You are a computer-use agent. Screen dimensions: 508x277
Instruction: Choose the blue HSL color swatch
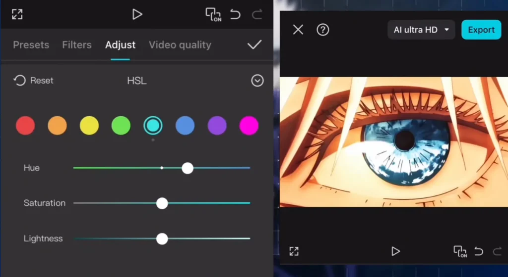(185, 125)
